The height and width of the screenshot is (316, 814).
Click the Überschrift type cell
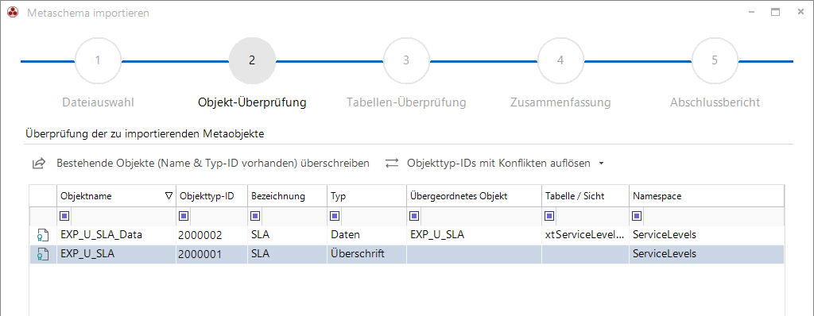tap(366, 254)
